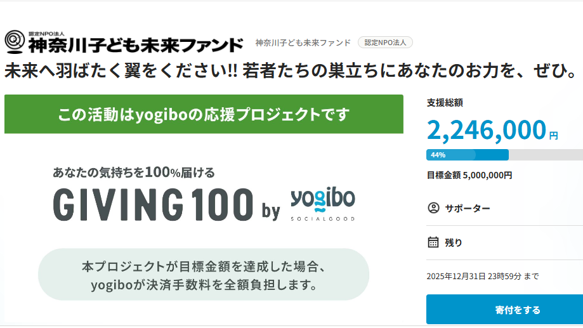Select the サポーター label
The width and height of the screenshot is (583, 328).
pyautogui.click(x=467, y=208)
